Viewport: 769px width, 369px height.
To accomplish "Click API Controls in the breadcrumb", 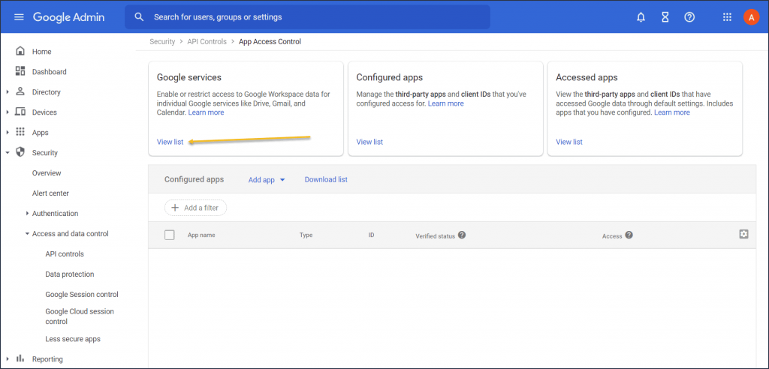I will (x=207, y=42).
